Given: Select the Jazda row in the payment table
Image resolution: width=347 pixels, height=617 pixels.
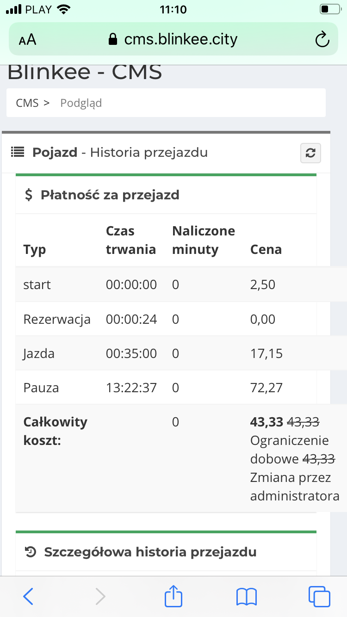Looking at the screenshot, I should [x=139, y=353].
